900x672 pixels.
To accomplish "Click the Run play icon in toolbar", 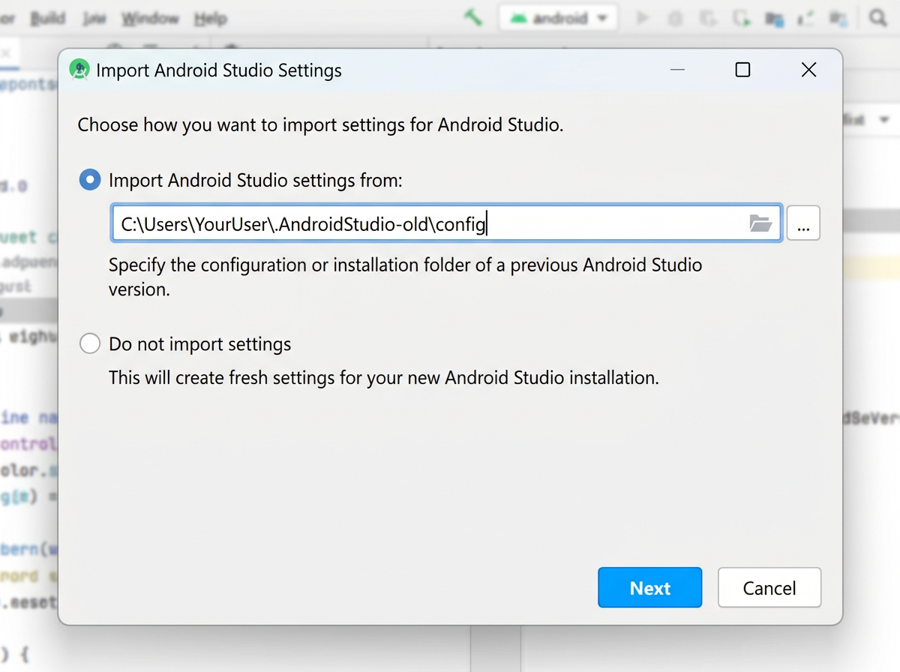I will tap(642, 18).
